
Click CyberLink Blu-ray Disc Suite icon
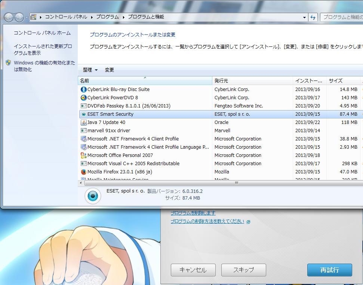(x=84, y=90)
